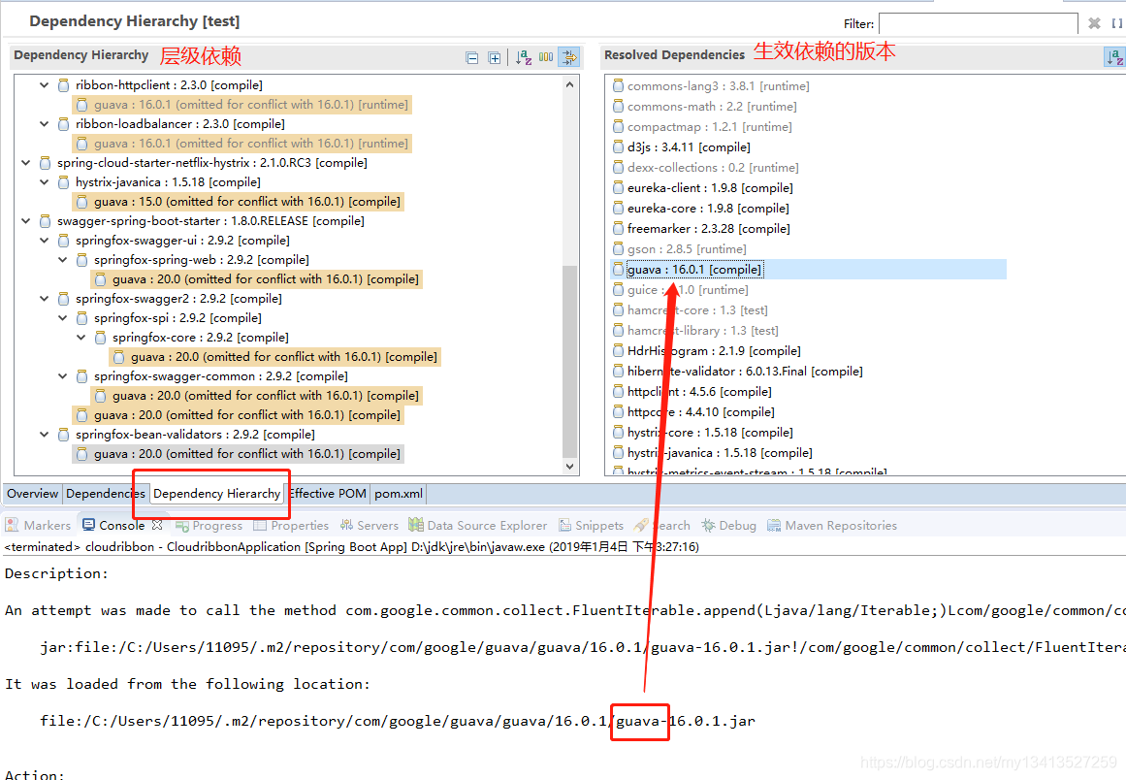Toggle the filter matched dependencies button
The height and width of the screenshot is (780, 1126).
[569, 57]
